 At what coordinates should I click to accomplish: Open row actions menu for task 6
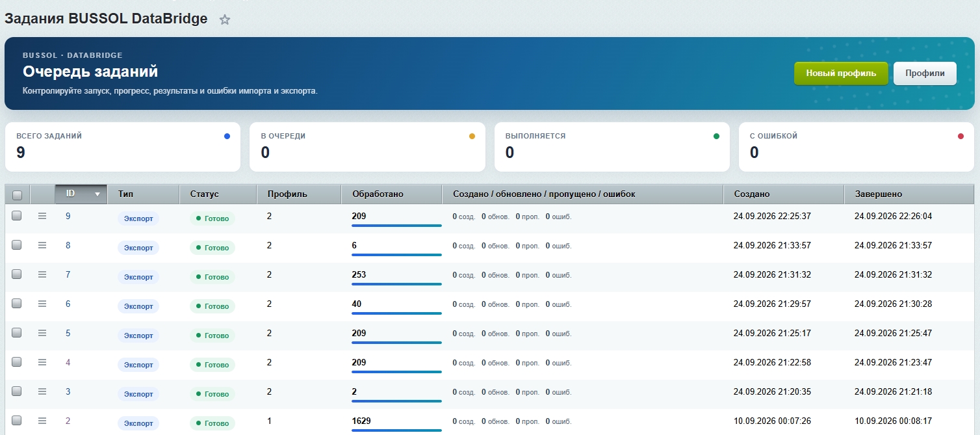[x=42, y=304]
